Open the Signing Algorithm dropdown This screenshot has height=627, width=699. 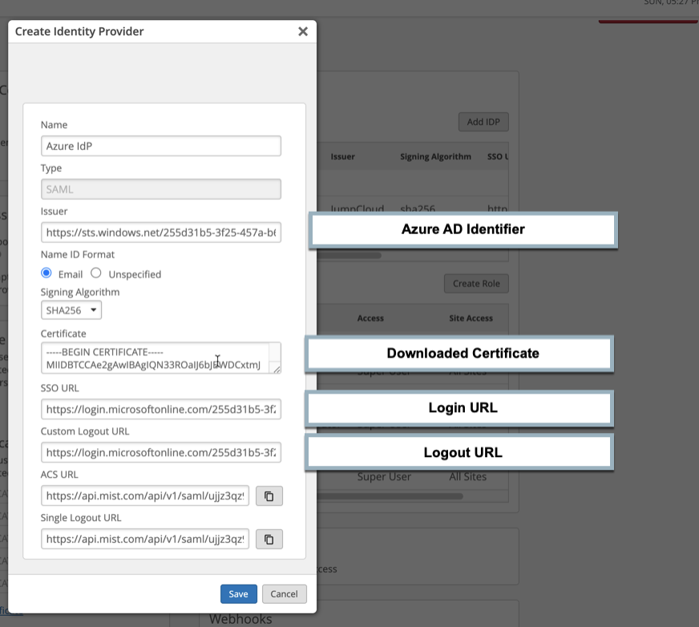click(71, 310)
